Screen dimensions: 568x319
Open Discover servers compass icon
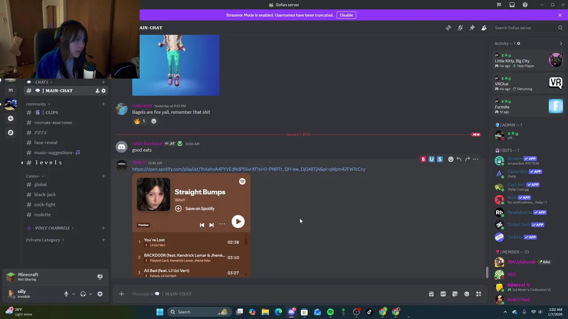11,132
